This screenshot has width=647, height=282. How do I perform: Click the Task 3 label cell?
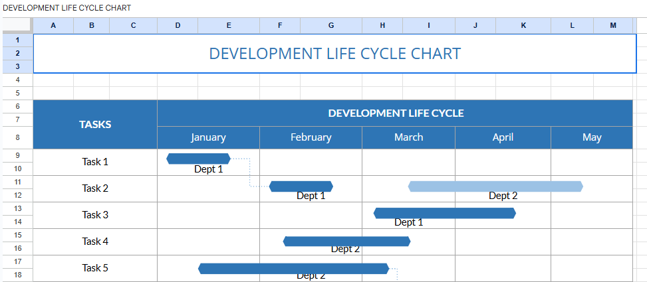(95, 215)
